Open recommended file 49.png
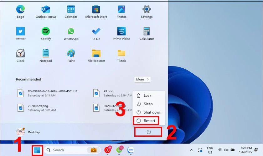 (x=112, y=93)
